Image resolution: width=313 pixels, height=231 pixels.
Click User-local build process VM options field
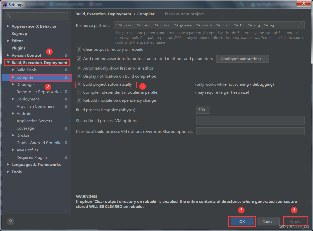point(250,131)
